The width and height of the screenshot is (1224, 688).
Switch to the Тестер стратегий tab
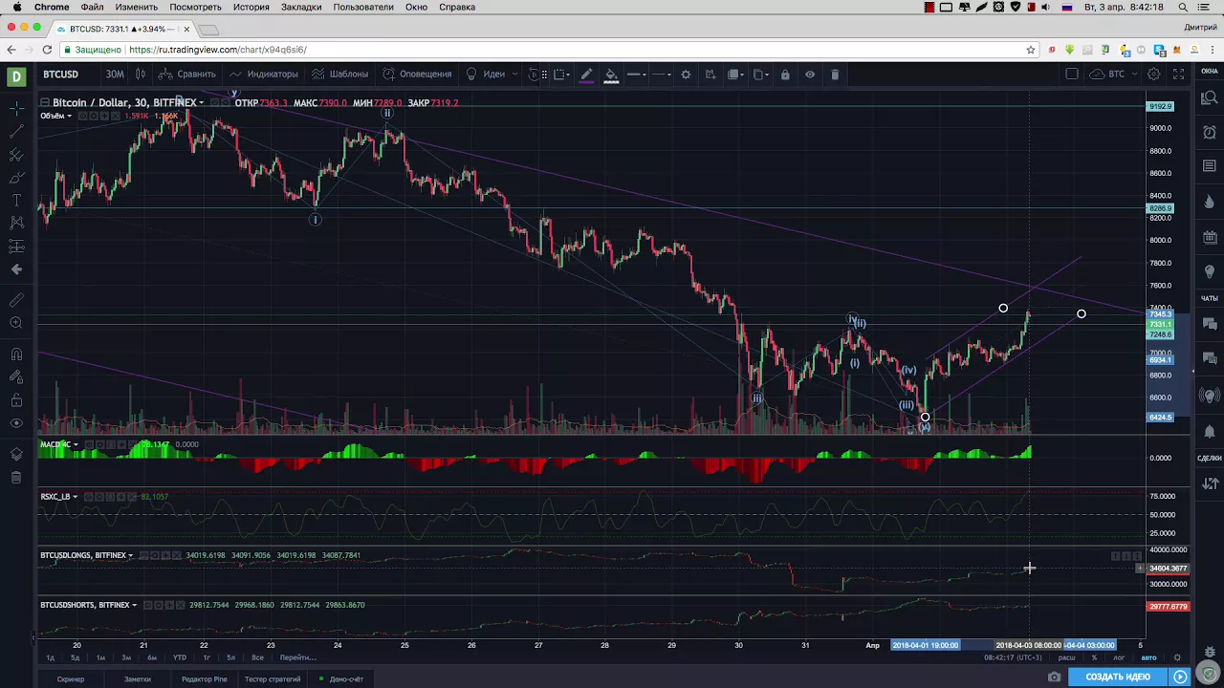[273, 679]
